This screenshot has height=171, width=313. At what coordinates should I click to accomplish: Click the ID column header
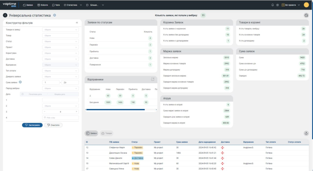click(x=87, y=142)
